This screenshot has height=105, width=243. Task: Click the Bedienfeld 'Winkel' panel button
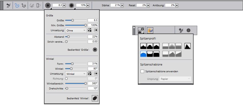coord(95,98)
